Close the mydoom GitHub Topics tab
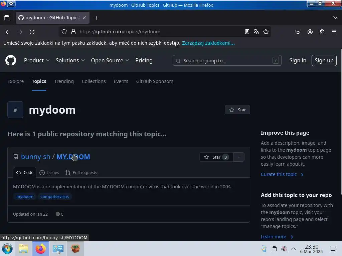The width and height of the screenshot is (342, 256). click(84, 18)
